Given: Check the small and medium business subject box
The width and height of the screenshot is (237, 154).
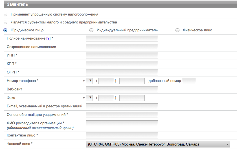Looking at the screenshot, I should click(5, 22).
